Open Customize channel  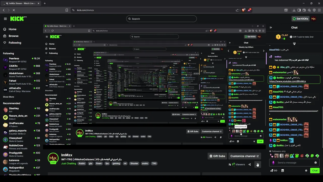(x=245, y=156)
